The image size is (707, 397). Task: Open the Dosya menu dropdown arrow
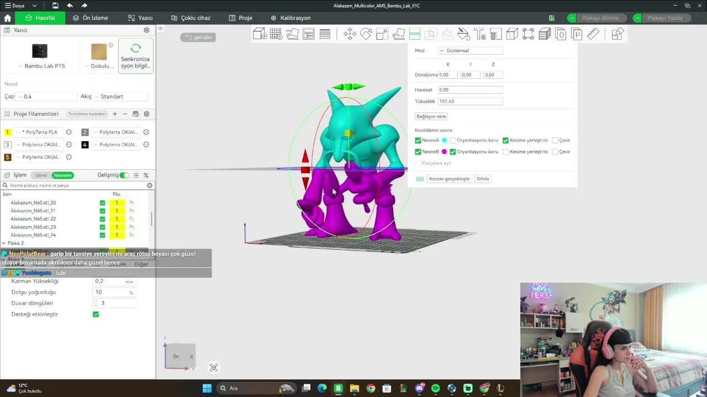(x=34, y=6)
